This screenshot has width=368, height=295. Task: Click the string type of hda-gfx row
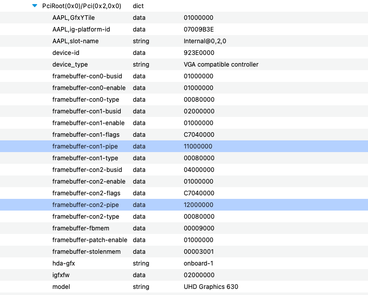click(x=141, y=263)
